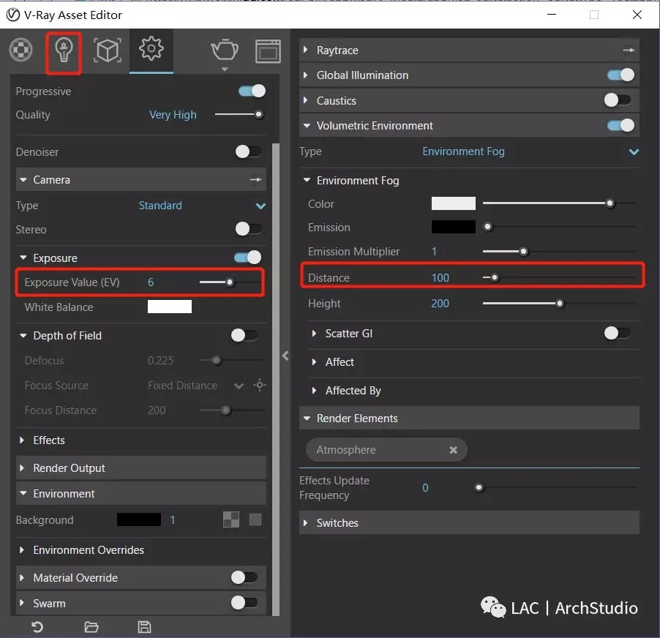Start render with the teapot icon

225,50
